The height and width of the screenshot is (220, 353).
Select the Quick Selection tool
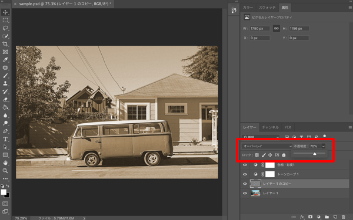click(5, 36)
